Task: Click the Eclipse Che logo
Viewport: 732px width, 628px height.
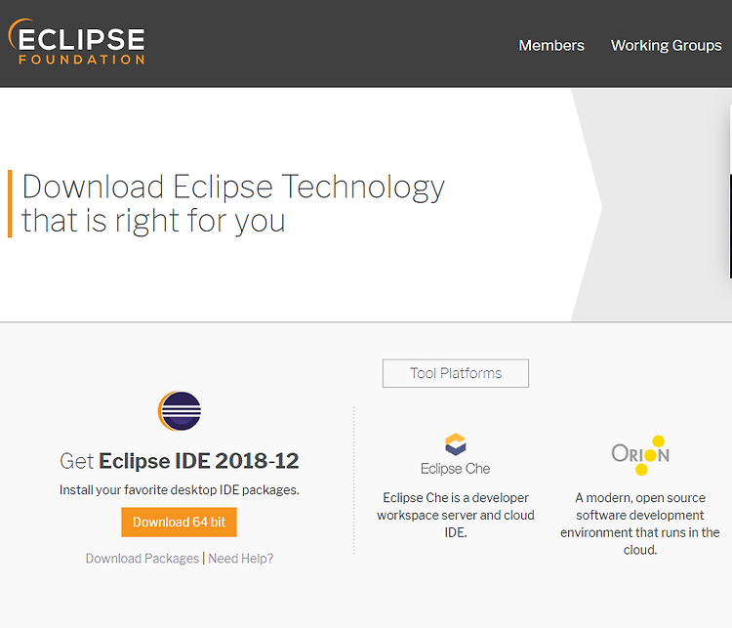Action: click(x=456, y=454)
